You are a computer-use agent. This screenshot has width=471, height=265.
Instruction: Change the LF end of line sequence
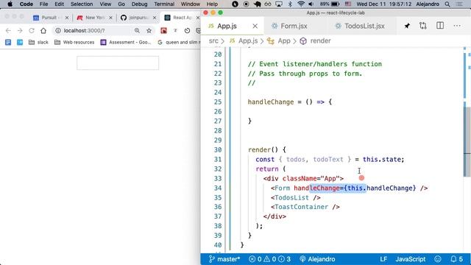pos(383,259)
